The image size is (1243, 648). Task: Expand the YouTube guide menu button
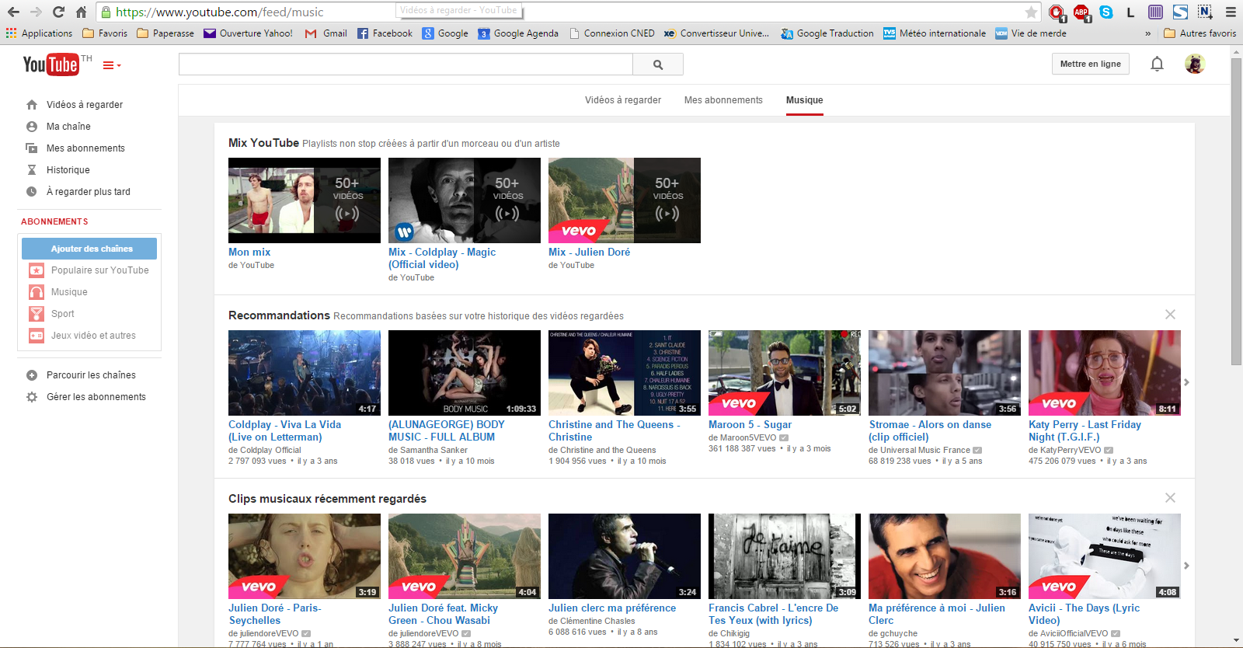pos(112,65)
